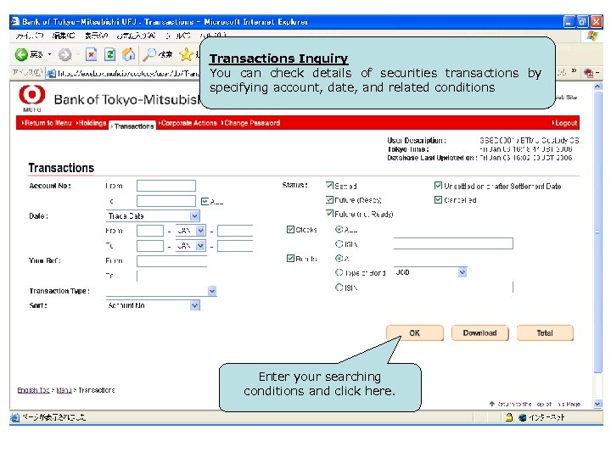Viewport: 611px width, 458px height.
Task: Click the page icon in address bar
Action: point(52,73)
